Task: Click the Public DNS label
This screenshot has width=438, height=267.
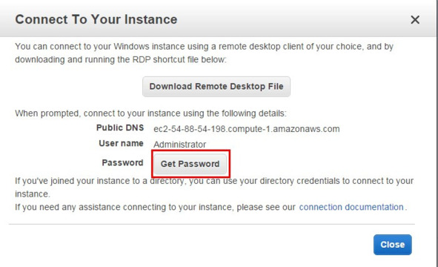Action: tap(120, 128)
